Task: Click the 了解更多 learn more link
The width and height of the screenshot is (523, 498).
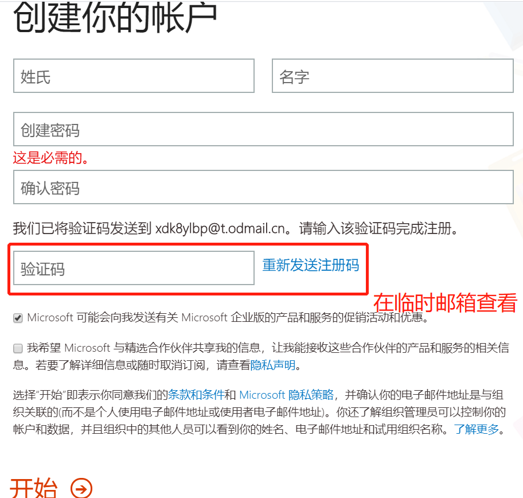Action: click(x=477, y=429)
